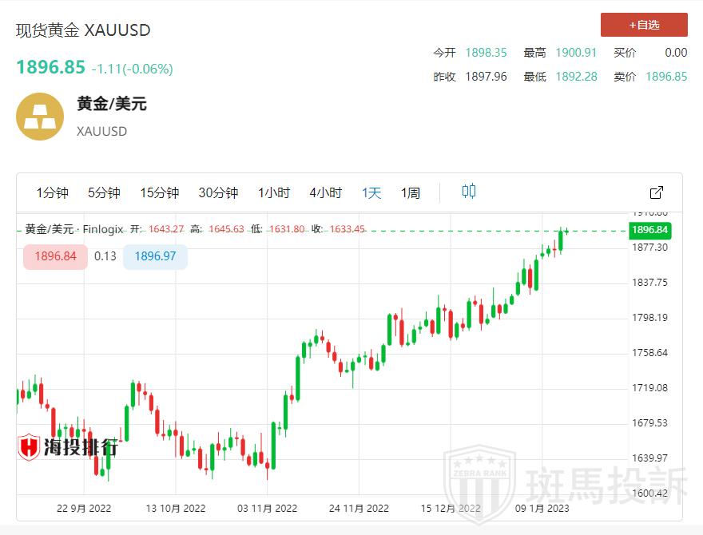The image size is (703, 535).
Task: Open the candlestick chart type icon
Action: click(469, 192)
